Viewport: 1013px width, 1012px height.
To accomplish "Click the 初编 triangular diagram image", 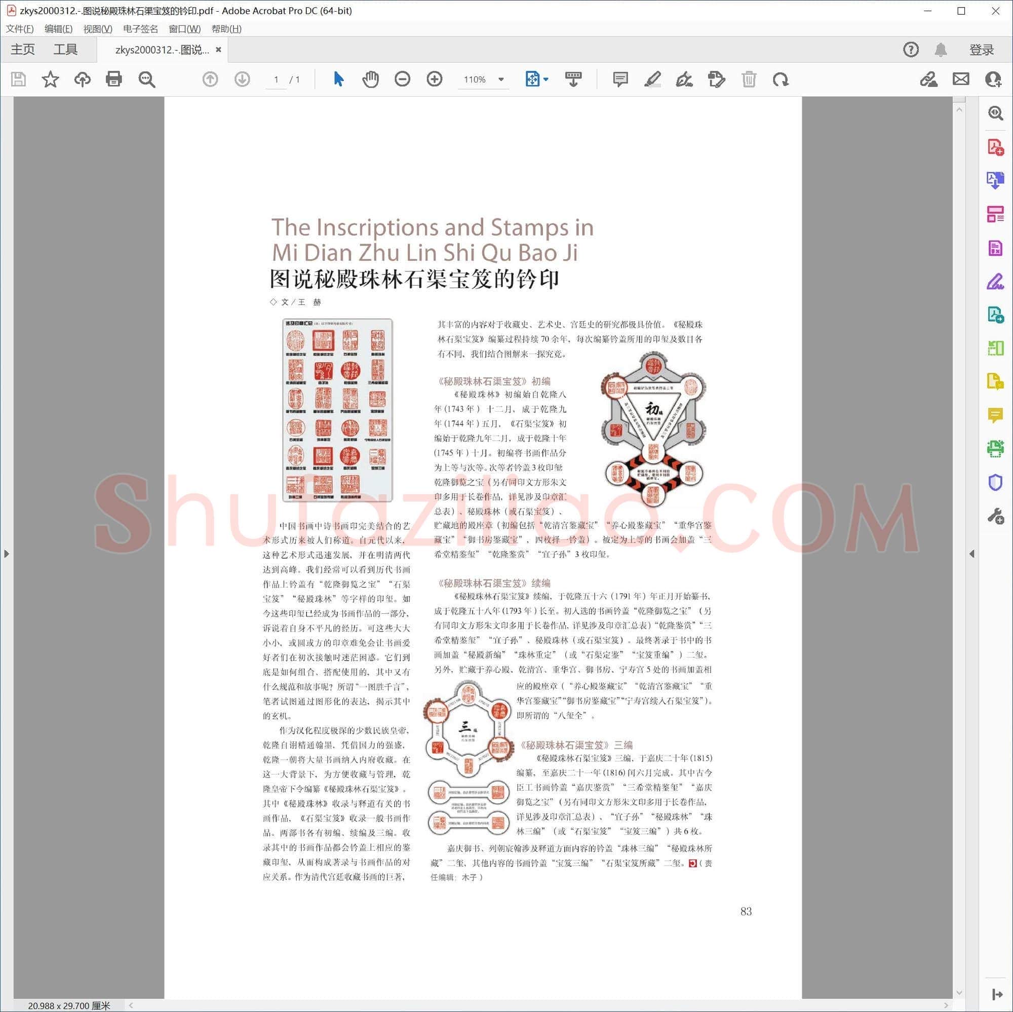I will click(653, 430).
